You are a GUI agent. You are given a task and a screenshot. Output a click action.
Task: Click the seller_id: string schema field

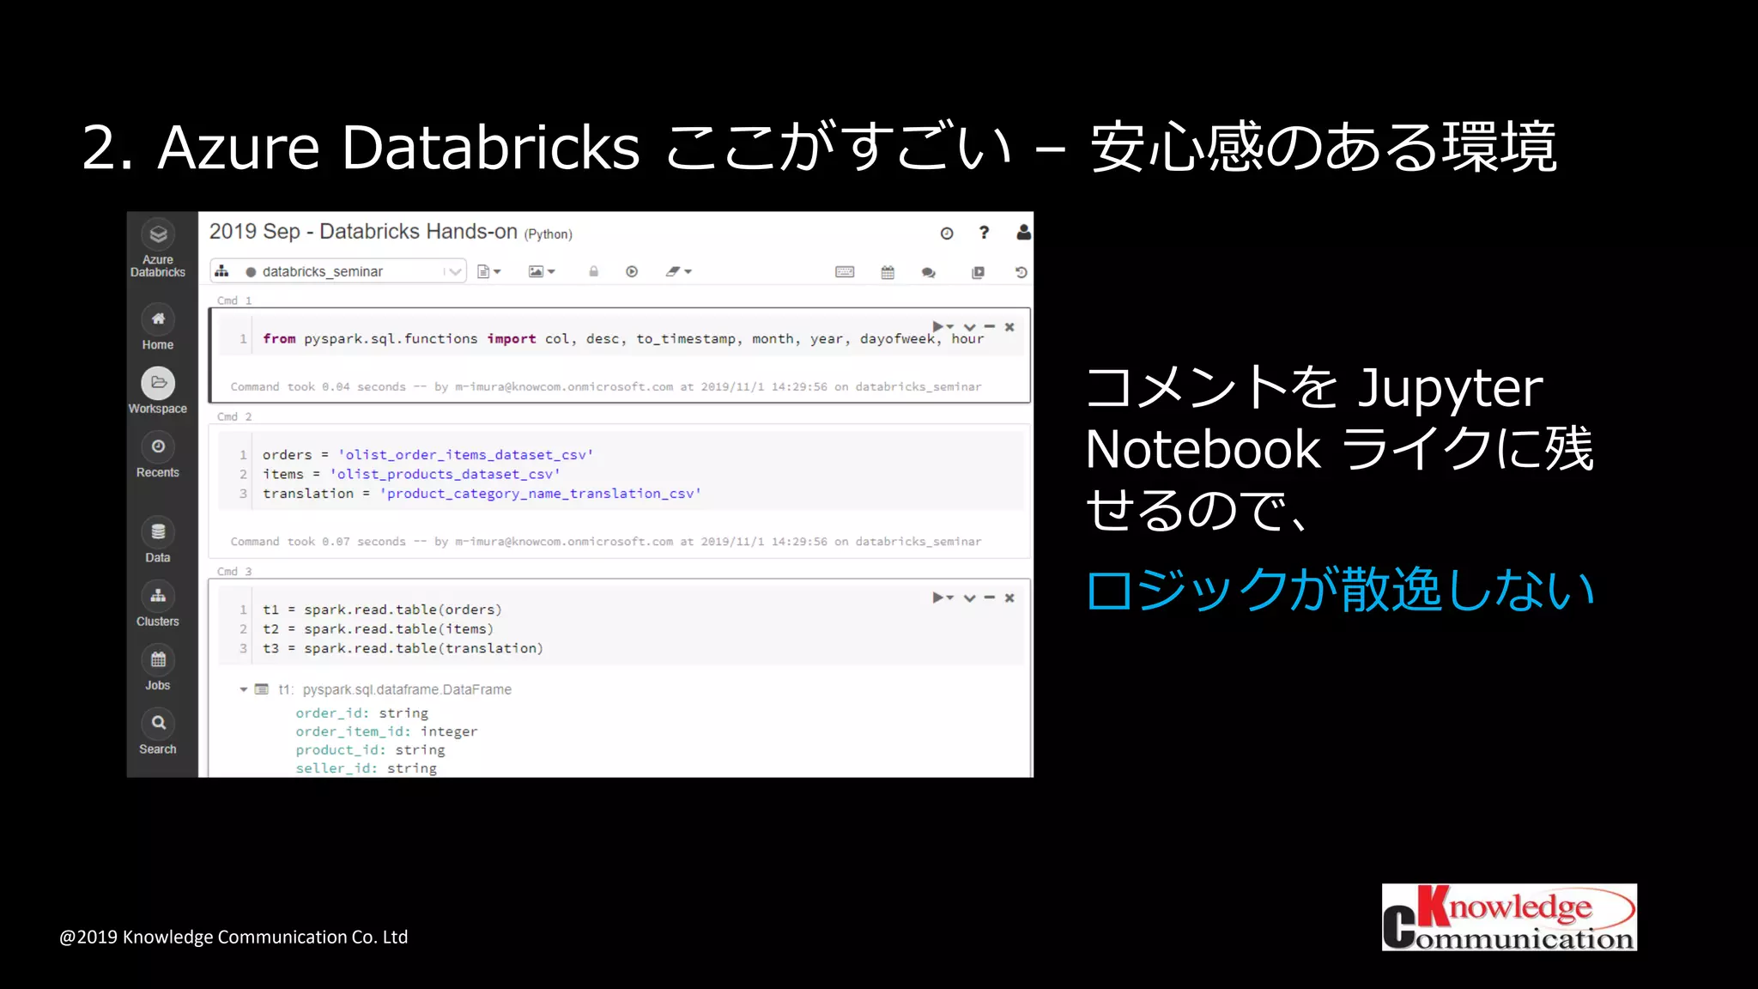(x=366, y=768)
